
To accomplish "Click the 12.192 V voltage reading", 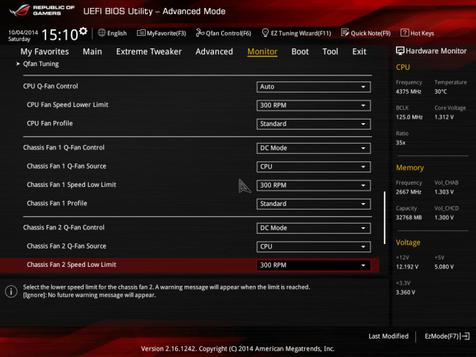I will [407, 267].
